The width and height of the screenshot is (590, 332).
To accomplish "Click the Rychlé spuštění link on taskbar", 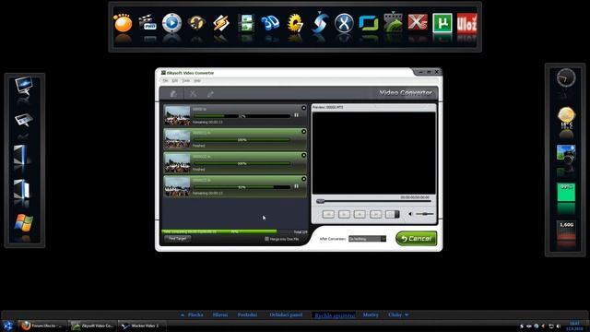I will click(x=335, y=315).
